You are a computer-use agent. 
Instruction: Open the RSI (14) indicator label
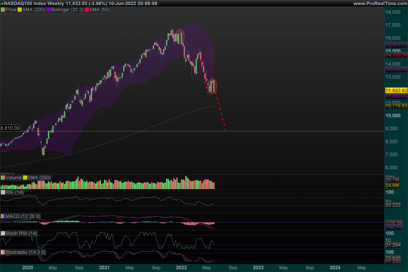click(x=14, y=192)
